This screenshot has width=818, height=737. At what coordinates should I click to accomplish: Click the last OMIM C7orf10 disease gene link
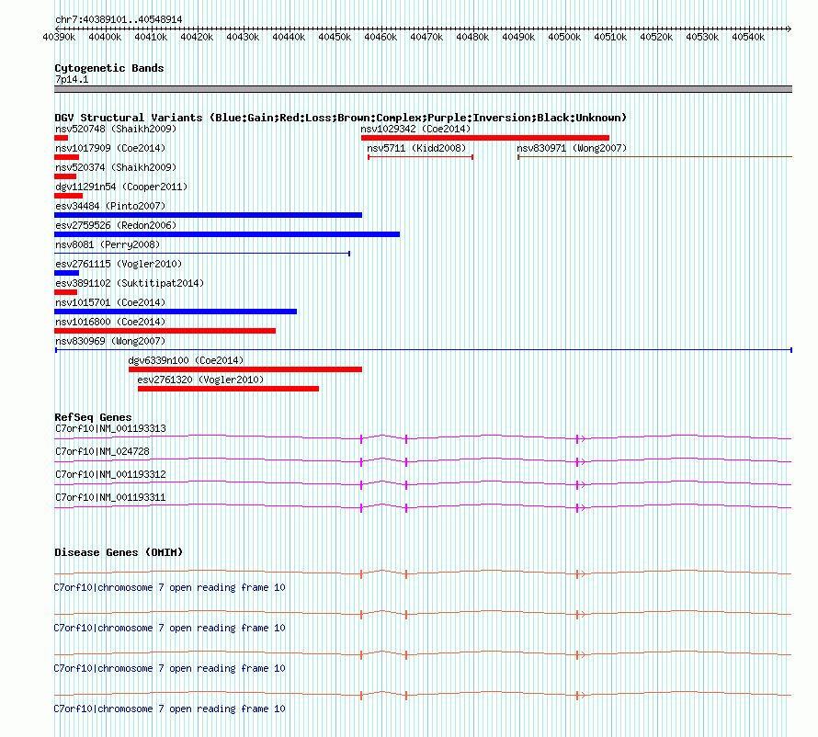(x=169, y=709)
